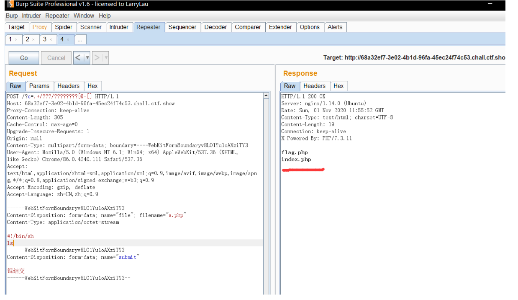Viewport: 518px width, 300px height.
Task: Click the Go button to send request
Action: pyautogui.click(x=24, y=58)
